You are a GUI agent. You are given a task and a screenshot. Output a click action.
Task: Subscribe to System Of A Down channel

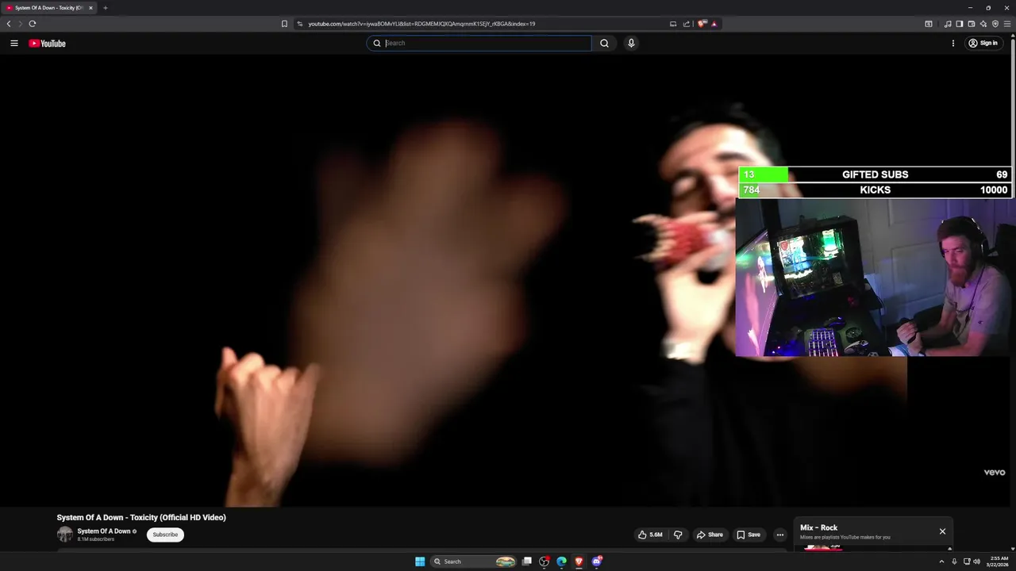tap(165, 535)
